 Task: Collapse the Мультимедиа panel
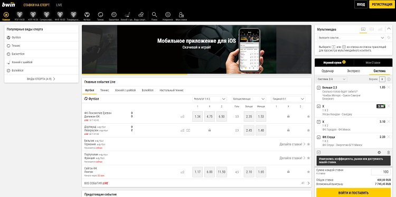point(389,29)
